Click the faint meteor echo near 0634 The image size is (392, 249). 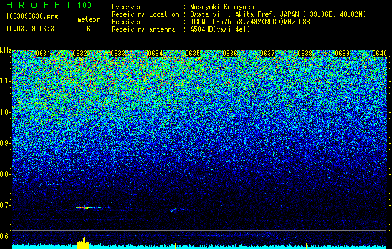(x=173, y=210)
